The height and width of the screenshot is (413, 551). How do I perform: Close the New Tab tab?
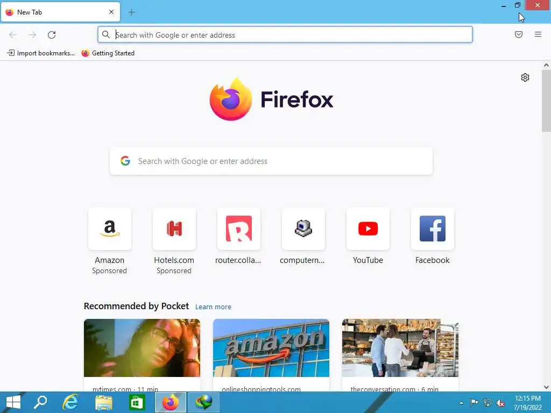(x=111, y=12)
